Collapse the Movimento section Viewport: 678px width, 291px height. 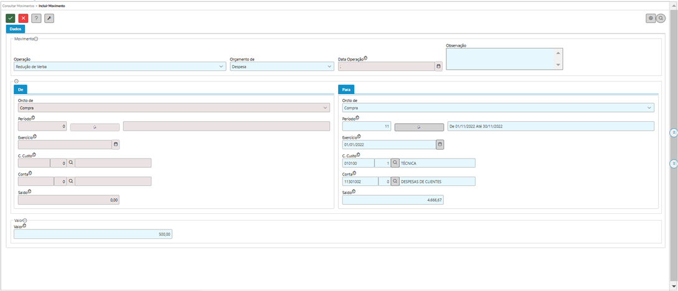(x=36, y=39)
